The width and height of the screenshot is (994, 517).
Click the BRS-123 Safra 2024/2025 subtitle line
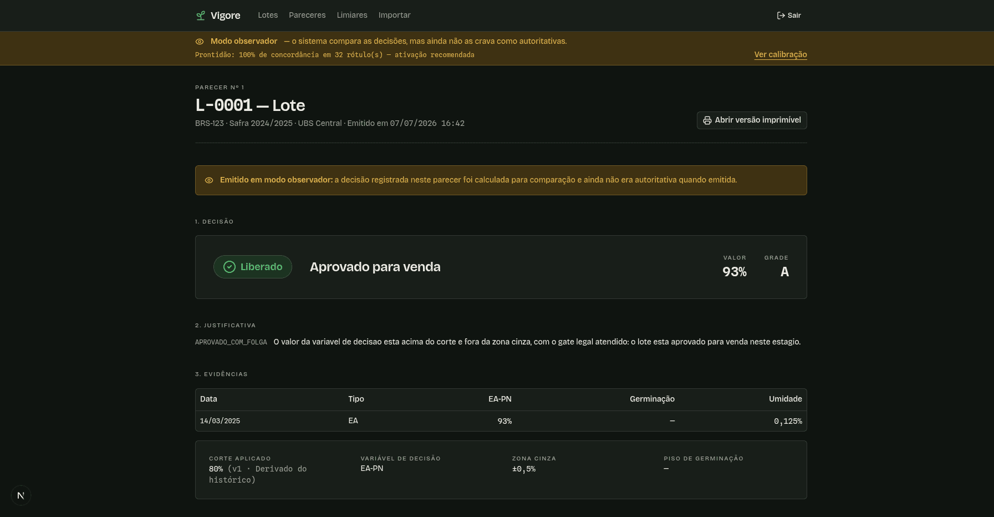tap(330, 123)
